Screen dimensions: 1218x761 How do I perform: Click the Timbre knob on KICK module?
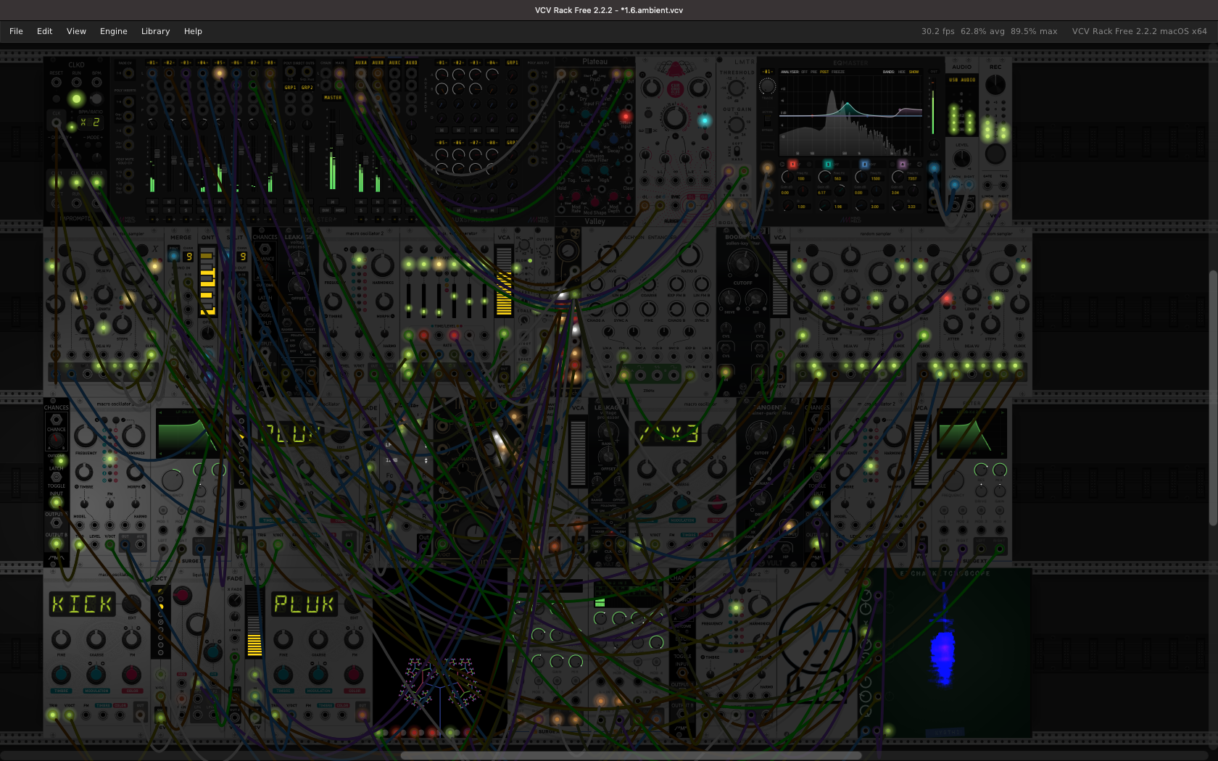(x=61, y=674)
